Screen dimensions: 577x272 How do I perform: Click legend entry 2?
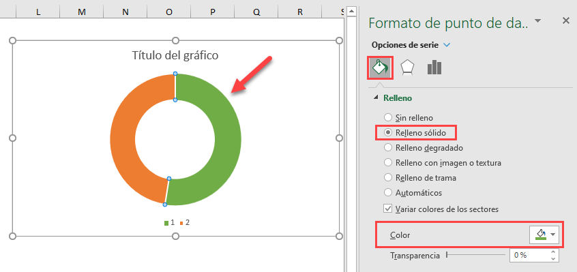(x=184, y=223)
